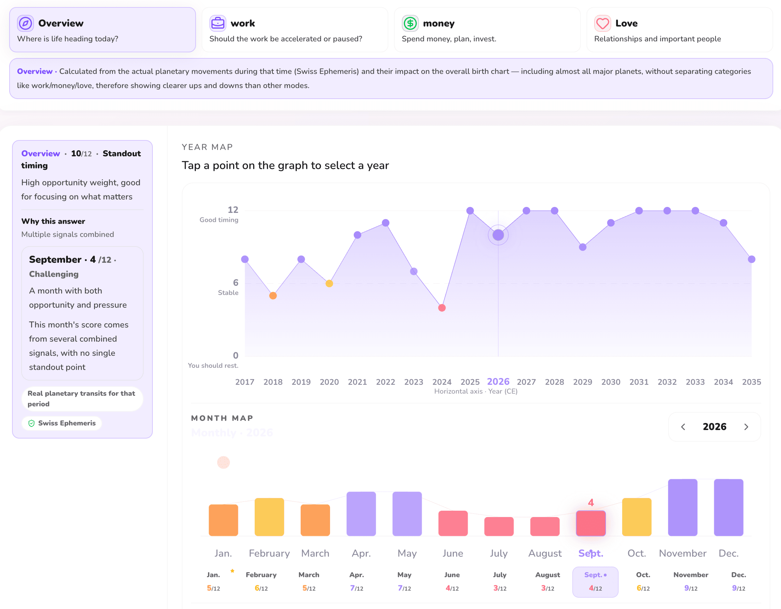Click 'Real planetary transits for that period' pill

click(x=82, y=398)
